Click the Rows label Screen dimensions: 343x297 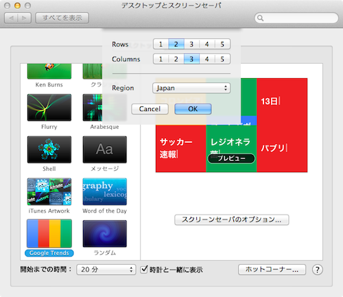pyautogui.click(x=120, y=45)
